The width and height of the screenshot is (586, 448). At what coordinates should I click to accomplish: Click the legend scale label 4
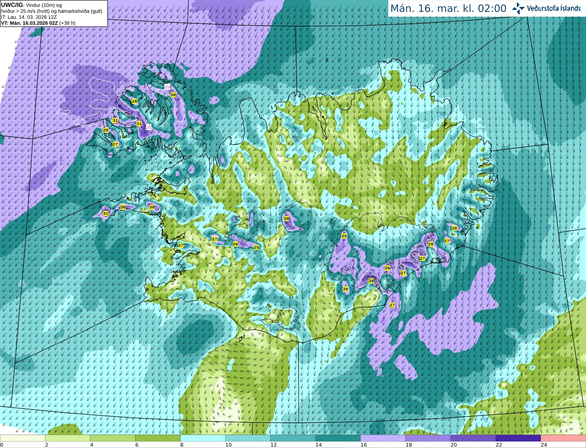(x=92, y=445)
